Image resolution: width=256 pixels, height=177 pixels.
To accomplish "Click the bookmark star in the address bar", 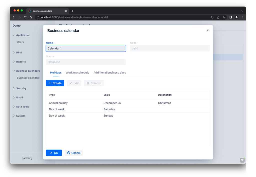I will (224, 17).
